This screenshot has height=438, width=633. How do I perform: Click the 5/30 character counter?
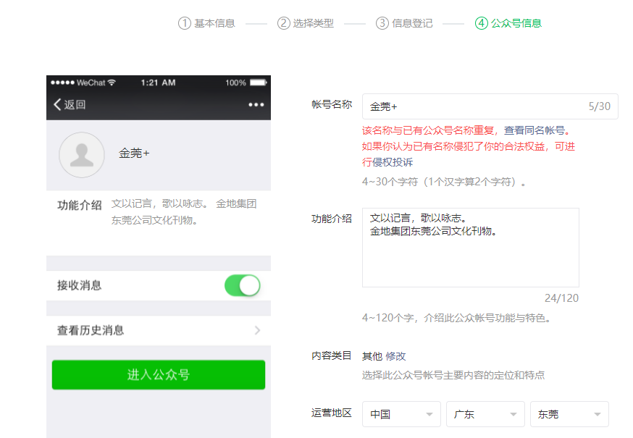[600, 106]
